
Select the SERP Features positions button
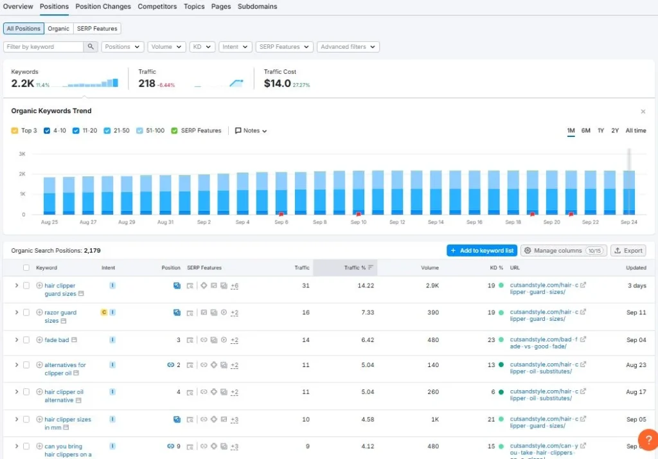tap(97, 28)
